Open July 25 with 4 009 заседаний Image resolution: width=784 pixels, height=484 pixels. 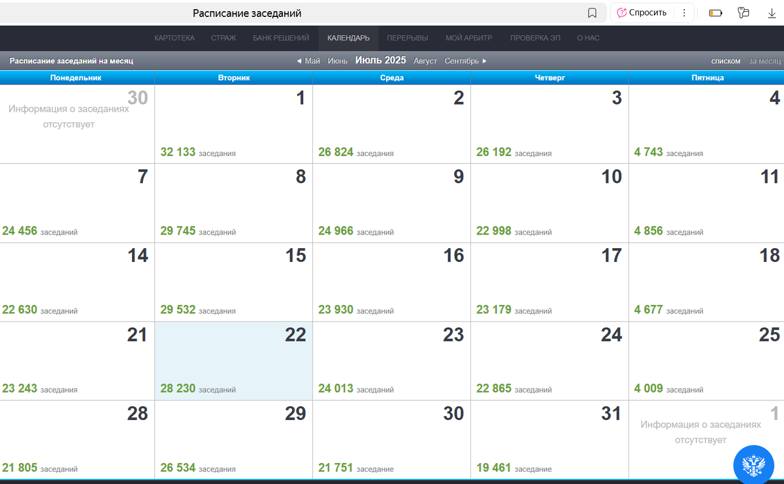coord(707,361)
